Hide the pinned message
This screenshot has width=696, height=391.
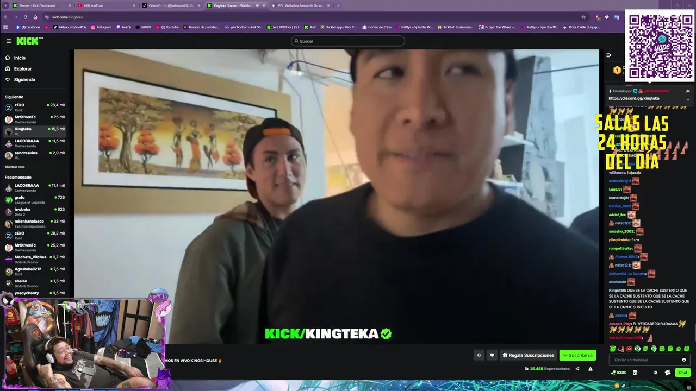click(x=688, y=91)
